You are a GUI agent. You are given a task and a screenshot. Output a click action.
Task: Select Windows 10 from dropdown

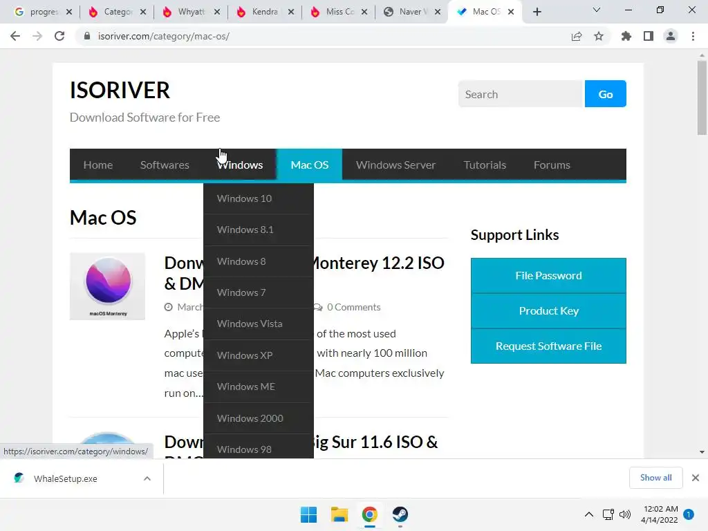pos(259,198)
